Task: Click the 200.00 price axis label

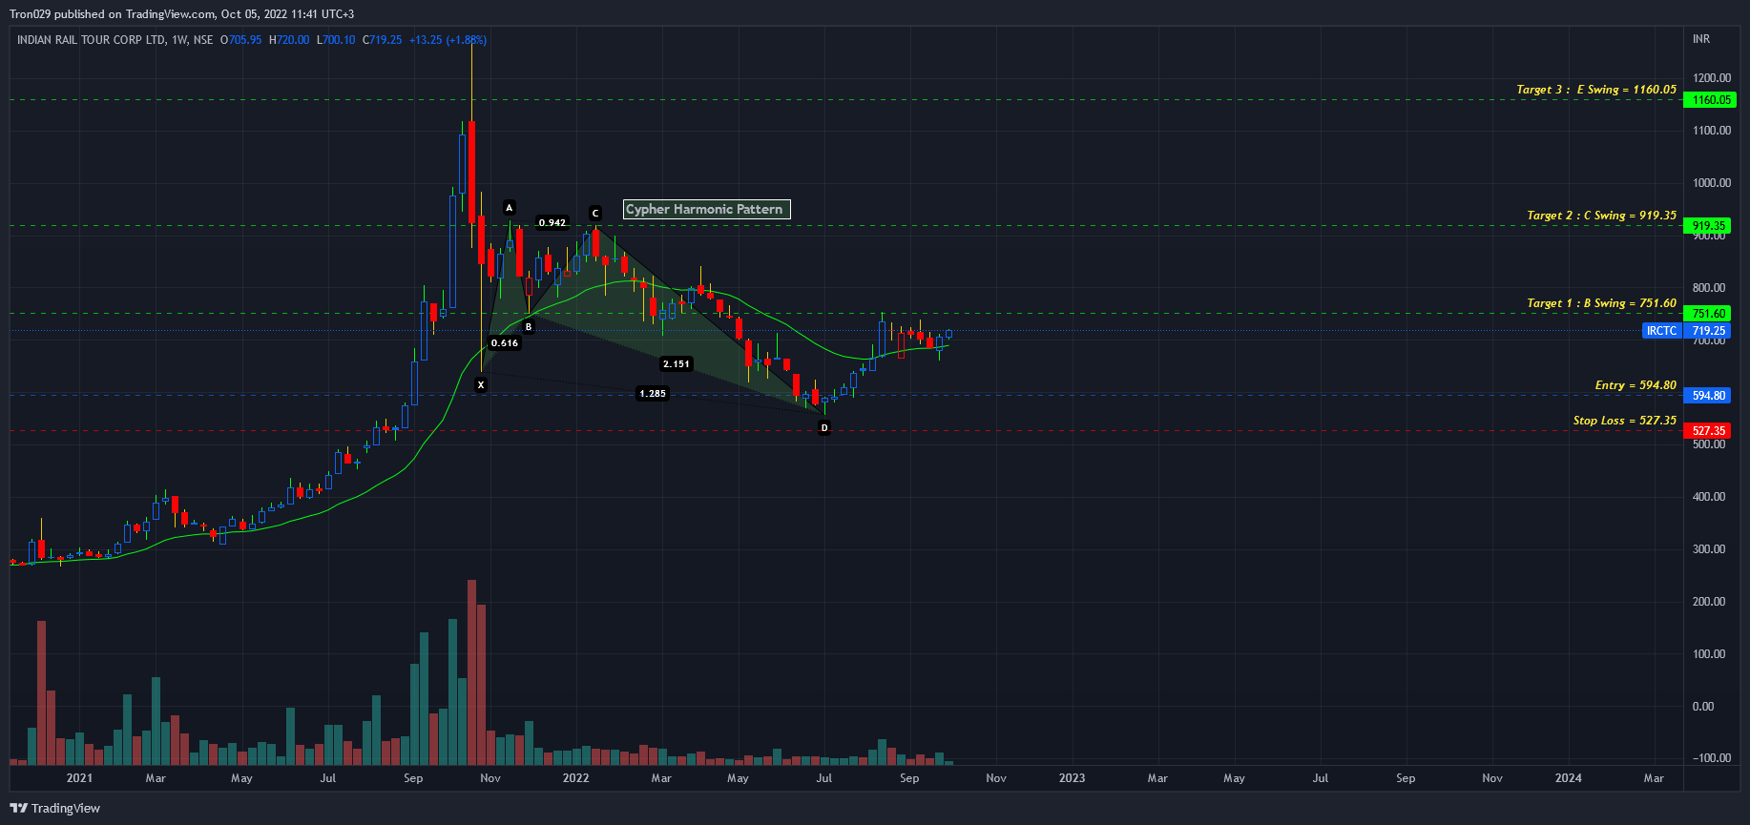Action: click(1709, 602)
